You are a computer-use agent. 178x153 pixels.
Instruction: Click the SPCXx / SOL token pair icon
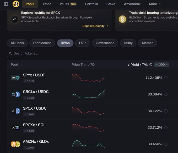(x=15, y=127)
